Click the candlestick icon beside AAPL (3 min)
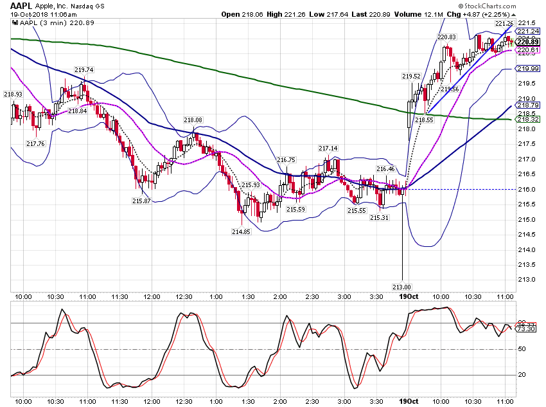This screenshot has height=407, width=546. [15, 23]
